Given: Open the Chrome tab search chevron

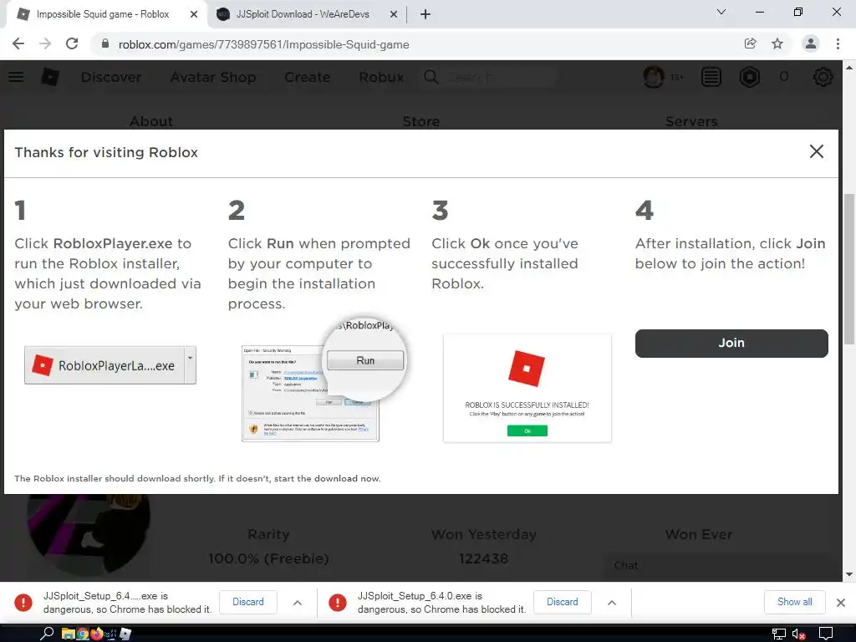Looking at the screenshot, I should click(721, 12).
